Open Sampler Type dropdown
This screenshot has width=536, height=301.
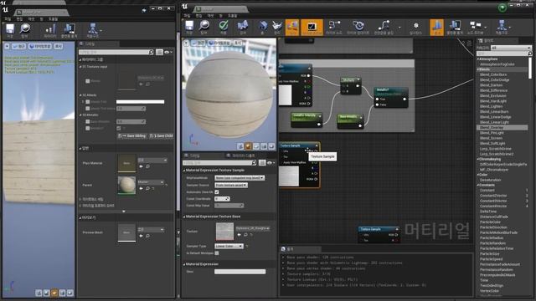(x=229, y=246)
